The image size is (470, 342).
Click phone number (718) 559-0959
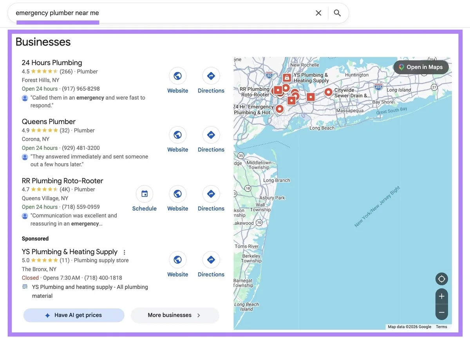click(x=81, y=207)
